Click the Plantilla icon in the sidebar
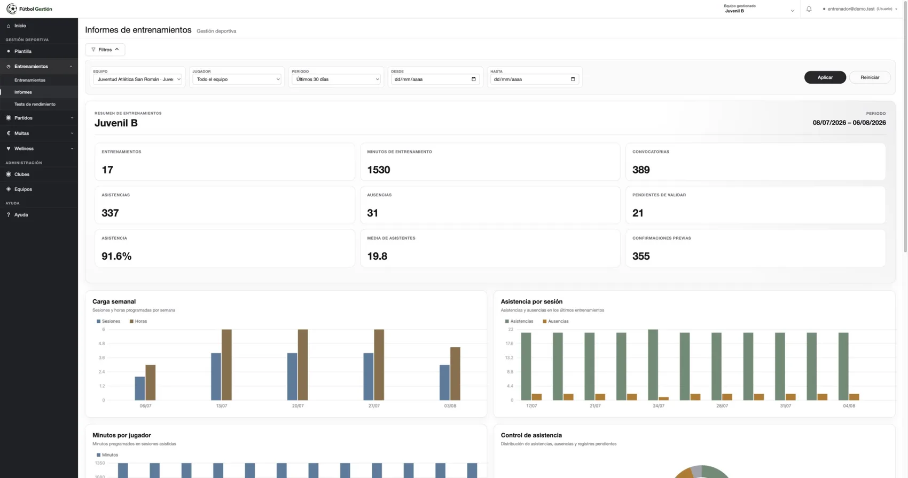This screenshot has width=908, height=478. pos(9,51)
